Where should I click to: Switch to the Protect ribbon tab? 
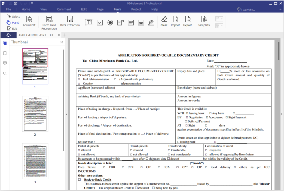[x=136, y=9]
